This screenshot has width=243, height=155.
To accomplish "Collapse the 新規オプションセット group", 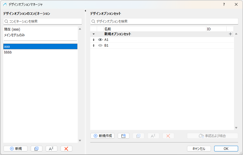I will pos(94,34).
